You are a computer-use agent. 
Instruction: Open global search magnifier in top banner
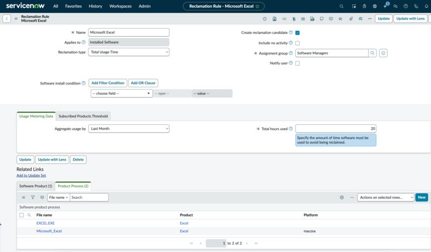(342, 6)
